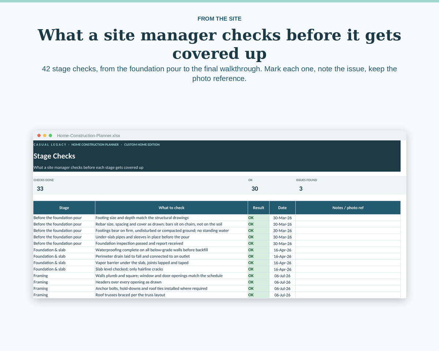Image resolution: width=439 pixels, height=351 pixels.
Task: Click OK result in the Waterproofing row
Action: tap(259, 250)
